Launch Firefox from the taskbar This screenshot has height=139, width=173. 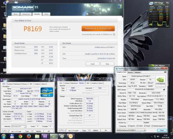29,136
